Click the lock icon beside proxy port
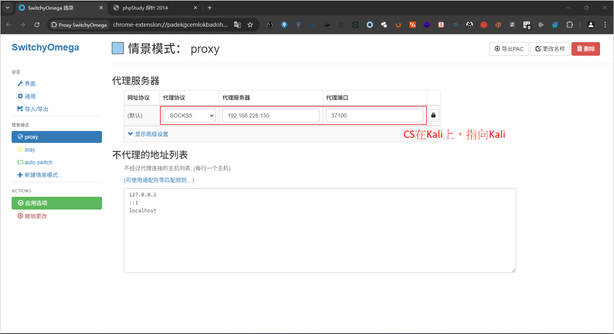 point(434,115)
